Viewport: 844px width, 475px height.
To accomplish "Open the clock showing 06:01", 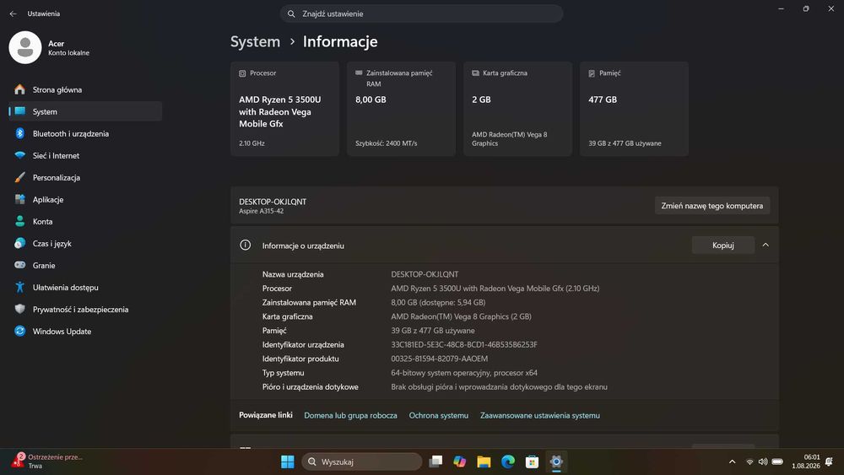I will [806, 462].
